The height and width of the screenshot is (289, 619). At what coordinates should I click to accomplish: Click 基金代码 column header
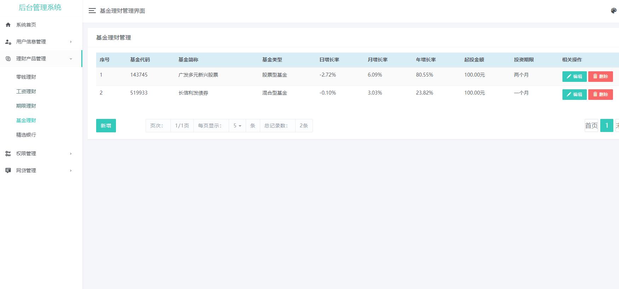[x=140, y=60]
